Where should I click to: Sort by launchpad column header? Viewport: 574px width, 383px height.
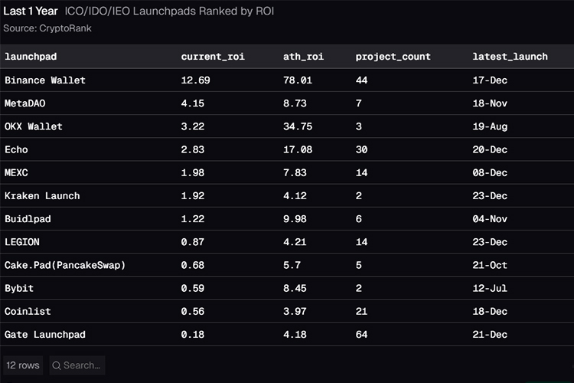(x=31, y=57)
